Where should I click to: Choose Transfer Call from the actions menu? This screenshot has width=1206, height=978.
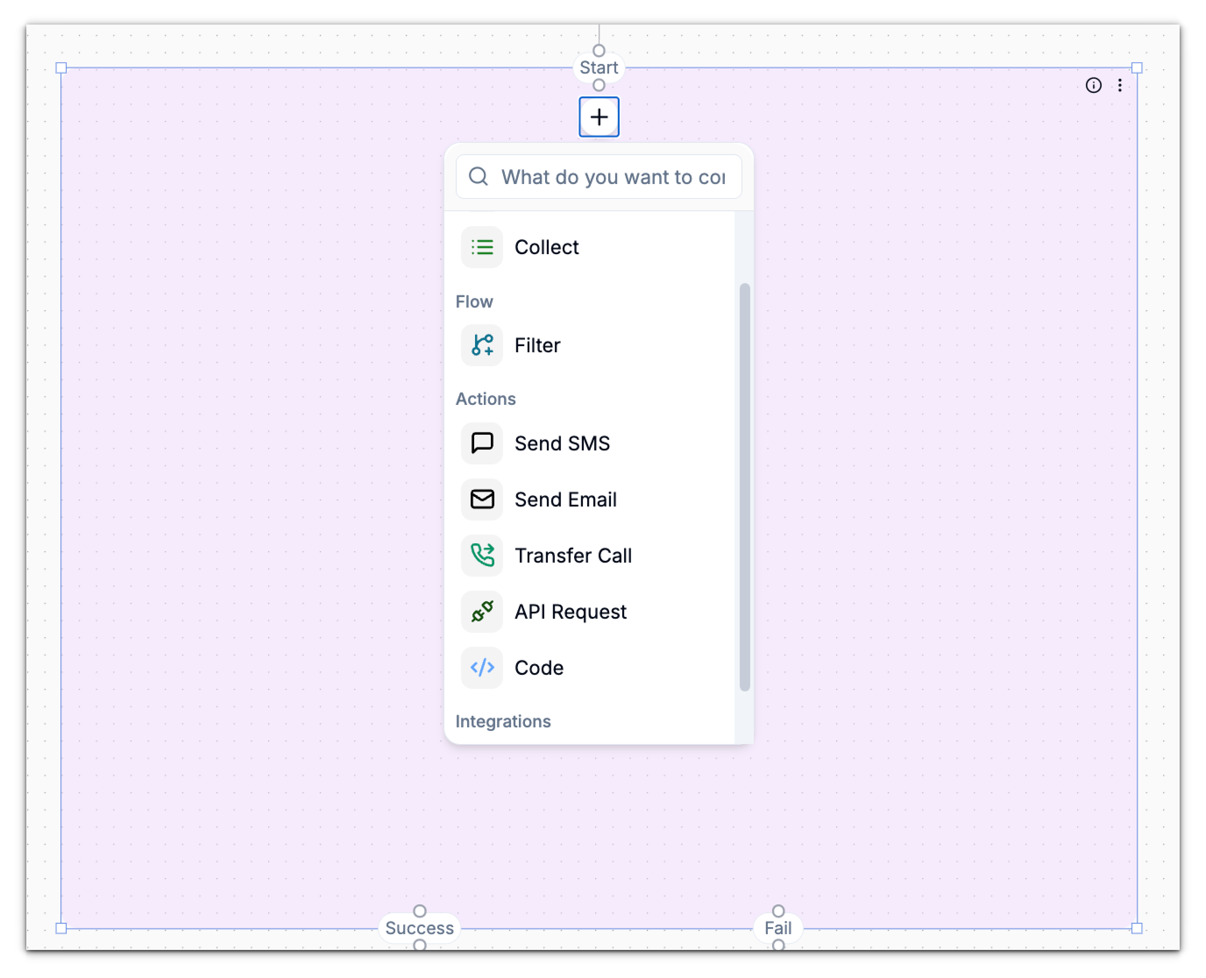pyautogui.click(x=574, y=556)
